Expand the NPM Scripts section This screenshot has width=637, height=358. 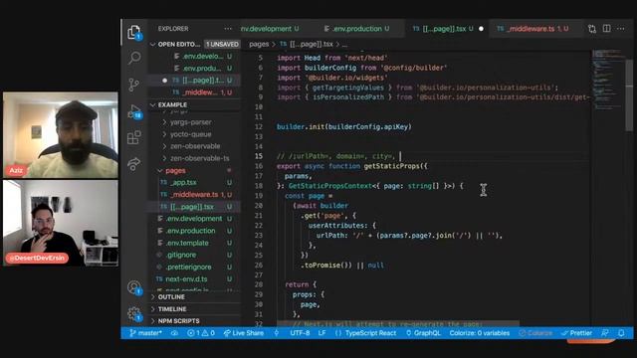[x=178, y=321]
